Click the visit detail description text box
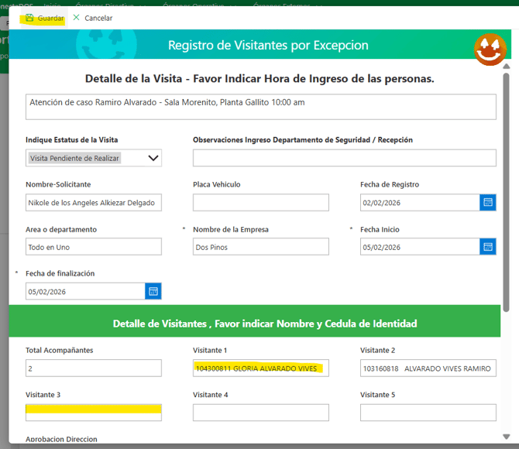 point(260,107)
